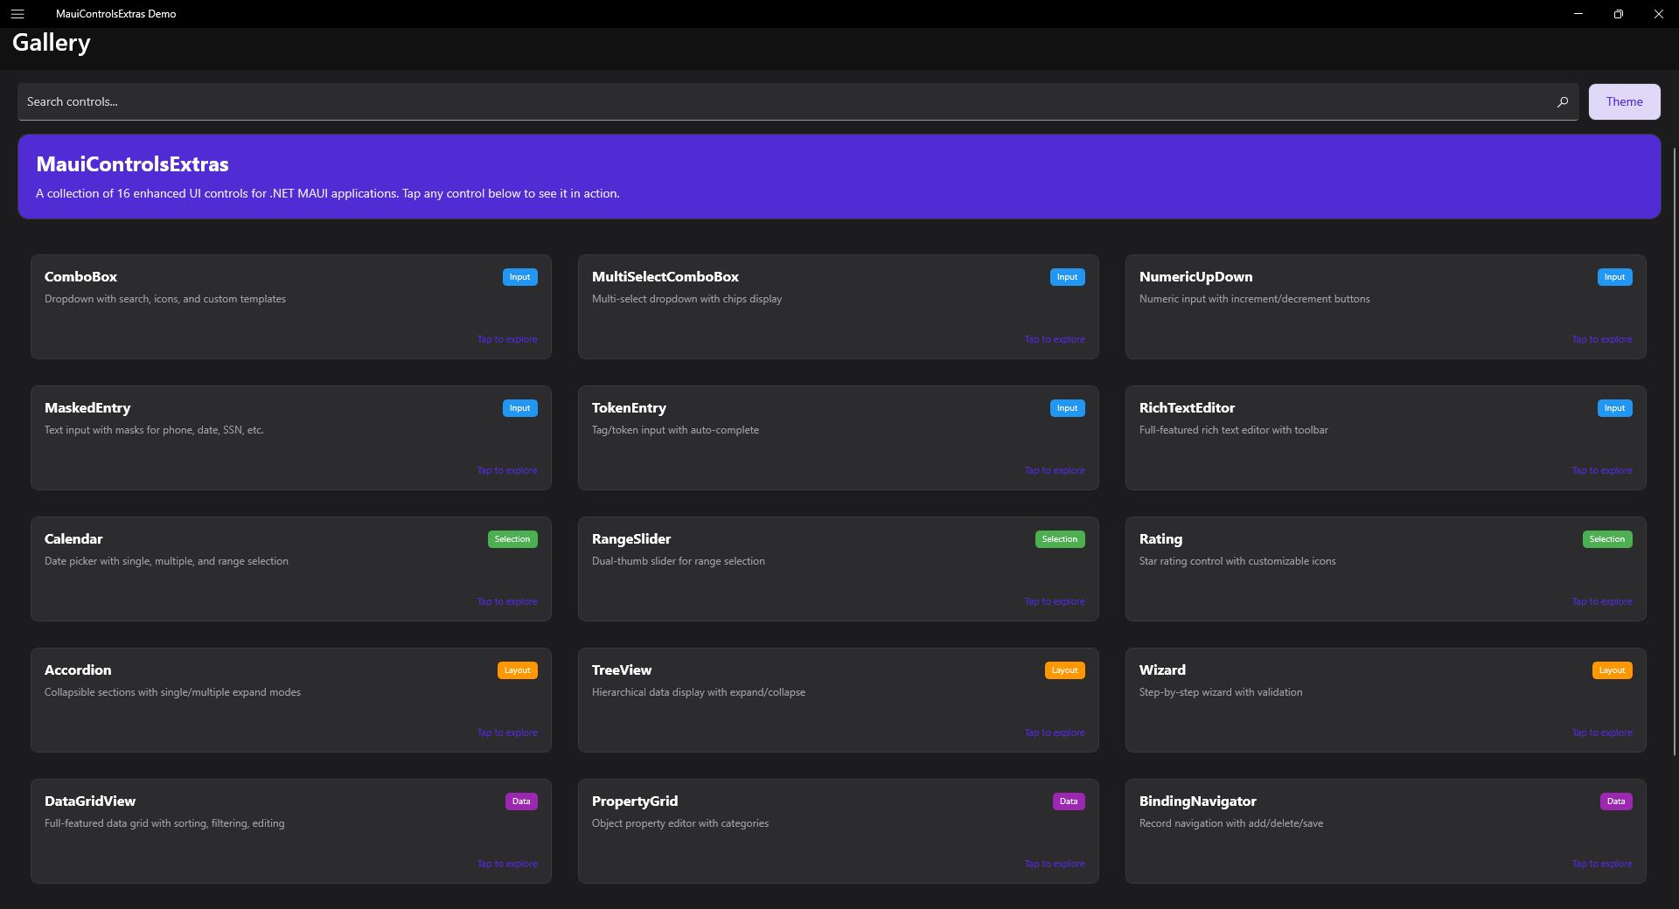Click the Input badge on NumericUpDown card
The width and height of the screenshot is (1679, 909).
(x=1614, y=277)
